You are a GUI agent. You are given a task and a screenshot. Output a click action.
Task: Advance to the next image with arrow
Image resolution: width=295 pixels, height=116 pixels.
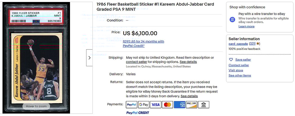click(x=89, y=58)
